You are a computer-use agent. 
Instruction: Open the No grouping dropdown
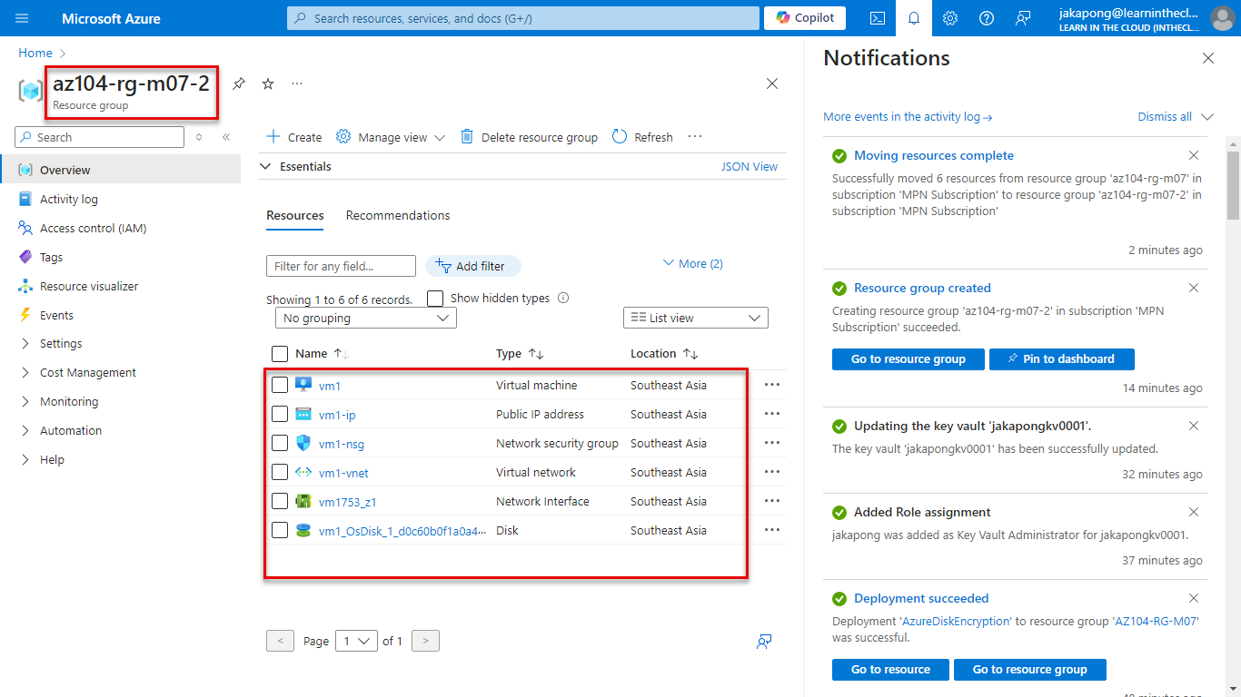365,318
